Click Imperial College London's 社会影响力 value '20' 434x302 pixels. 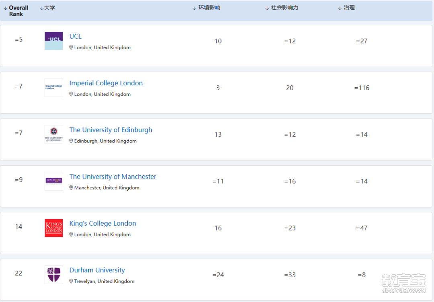(290, 88)
